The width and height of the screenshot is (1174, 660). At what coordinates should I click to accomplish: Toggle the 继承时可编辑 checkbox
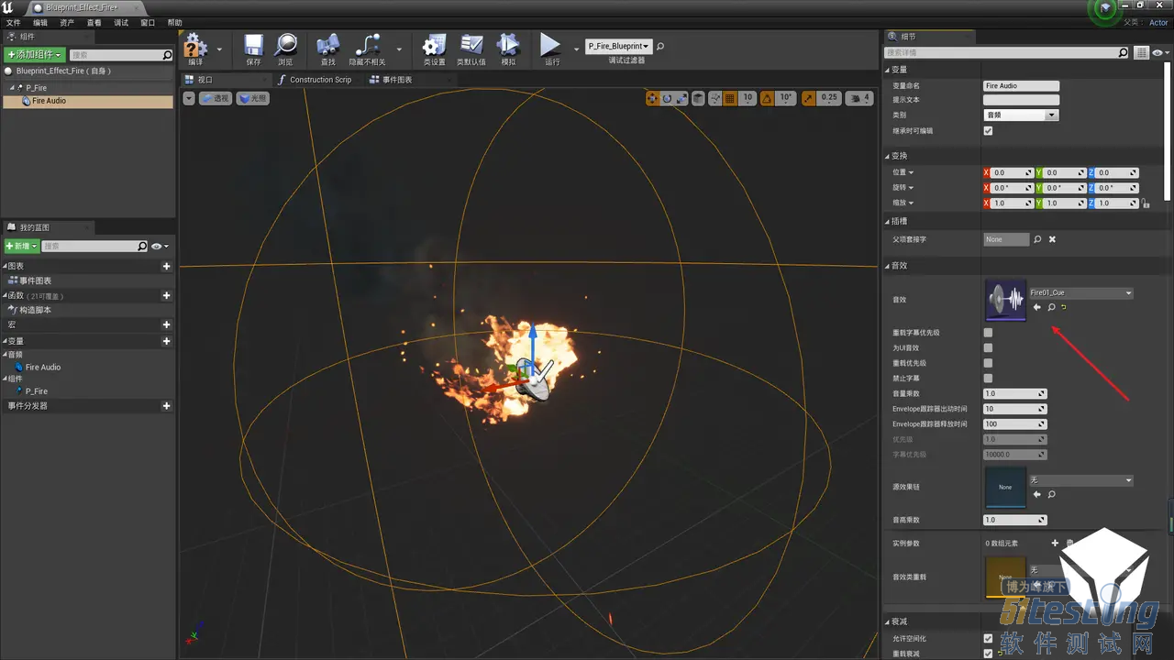pyautogui.click(x=988, y=131)
